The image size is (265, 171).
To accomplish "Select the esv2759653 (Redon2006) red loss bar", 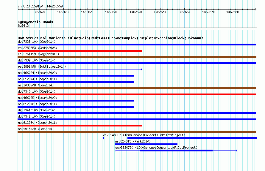I will 79,51.
